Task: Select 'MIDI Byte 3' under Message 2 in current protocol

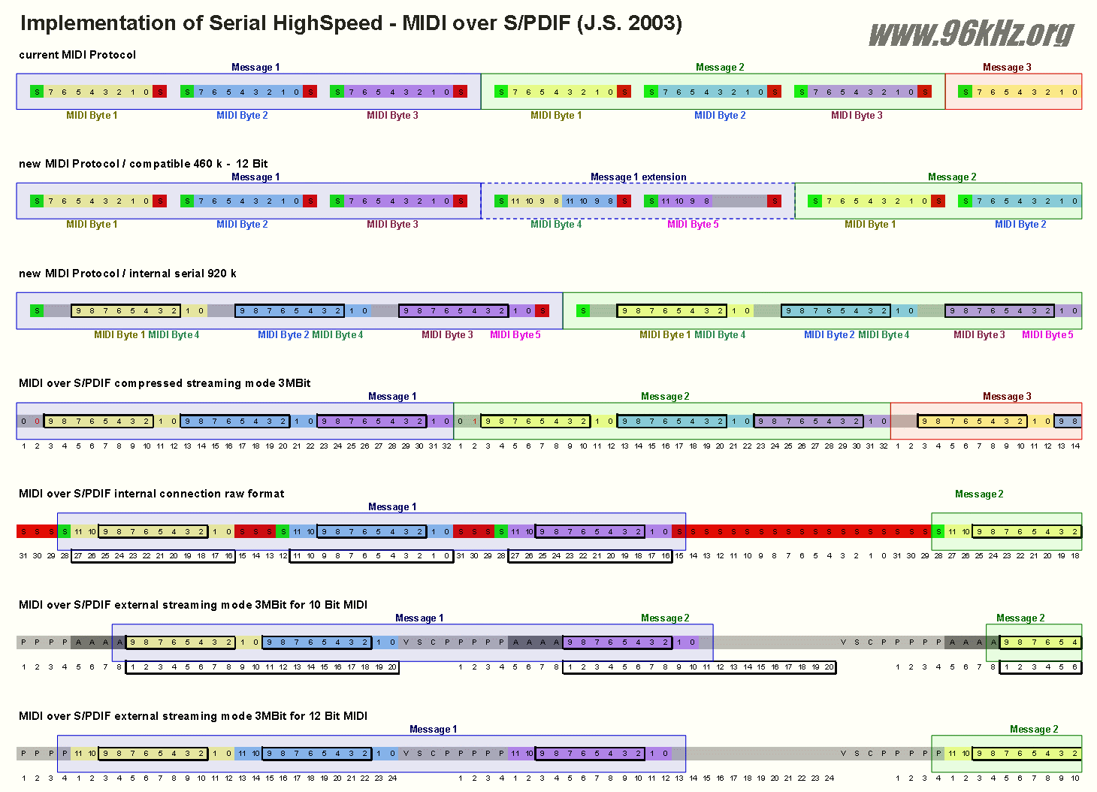Action: coord(857,116)
